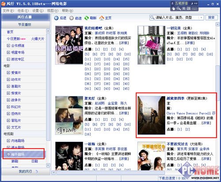Open the 设置 menu
Image resolution: width=221 pixels, height=182 pixels.
pos(38,11)
